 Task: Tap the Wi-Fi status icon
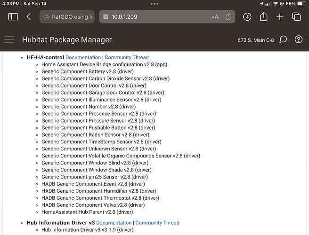coord(276,4)
